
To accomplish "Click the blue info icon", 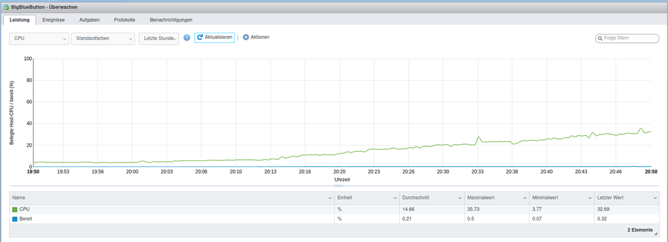I will click(187, 37).
